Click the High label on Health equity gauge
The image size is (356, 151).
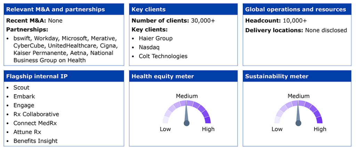click(208, 129)
